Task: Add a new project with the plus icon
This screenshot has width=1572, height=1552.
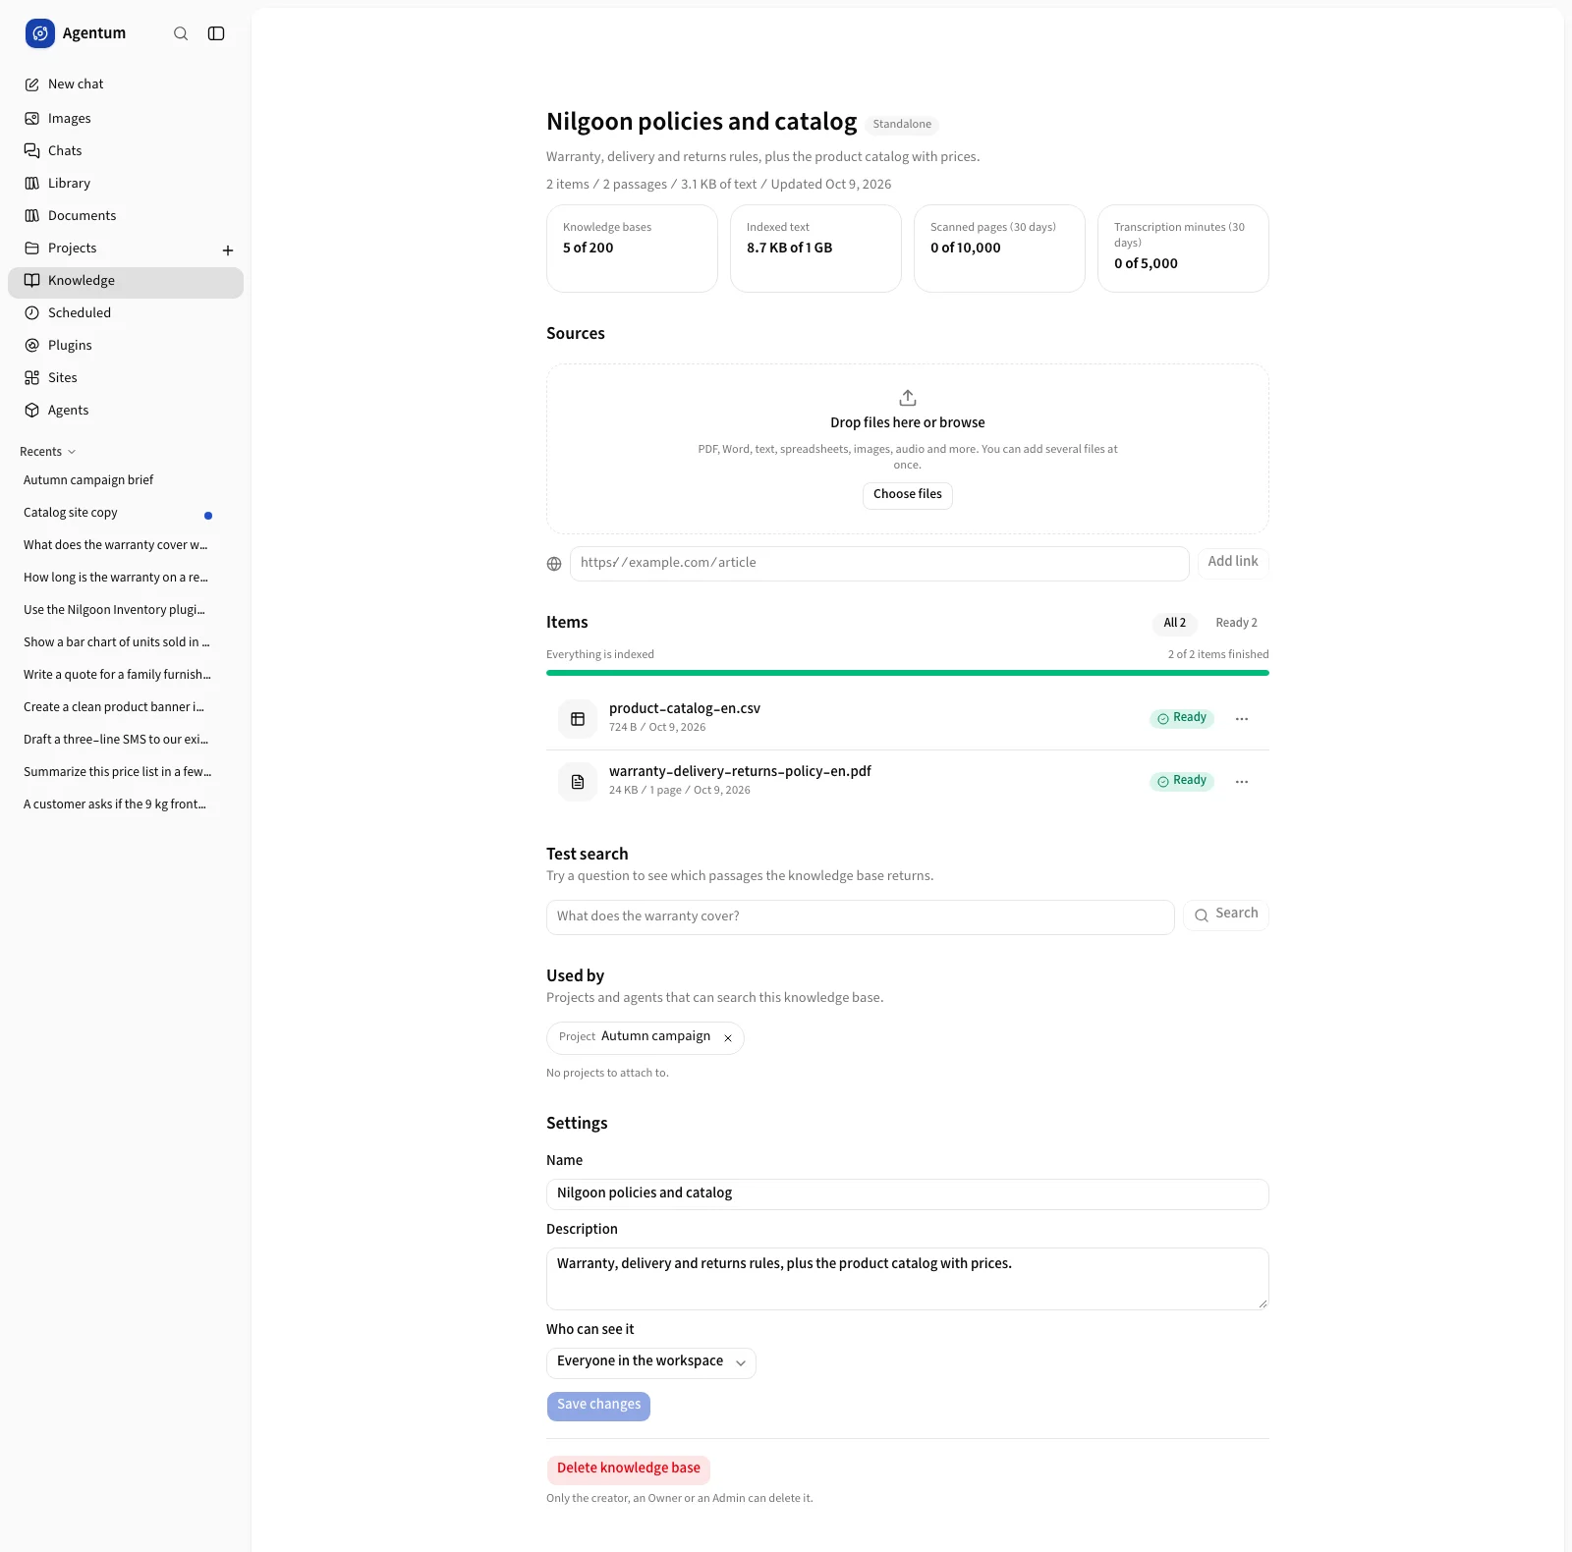Action: [x=228, y=250]
